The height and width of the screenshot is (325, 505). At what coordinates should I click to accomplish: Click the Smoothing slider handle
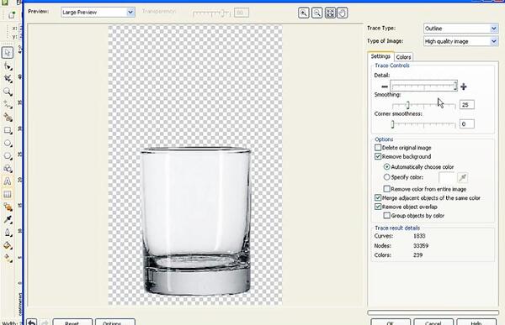(407, 105)
